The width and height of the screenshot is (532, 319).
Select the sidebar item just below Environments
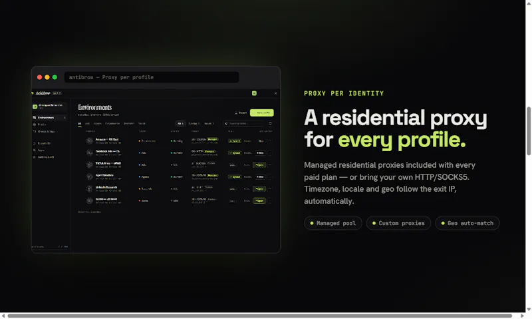[x=49, y=125]
